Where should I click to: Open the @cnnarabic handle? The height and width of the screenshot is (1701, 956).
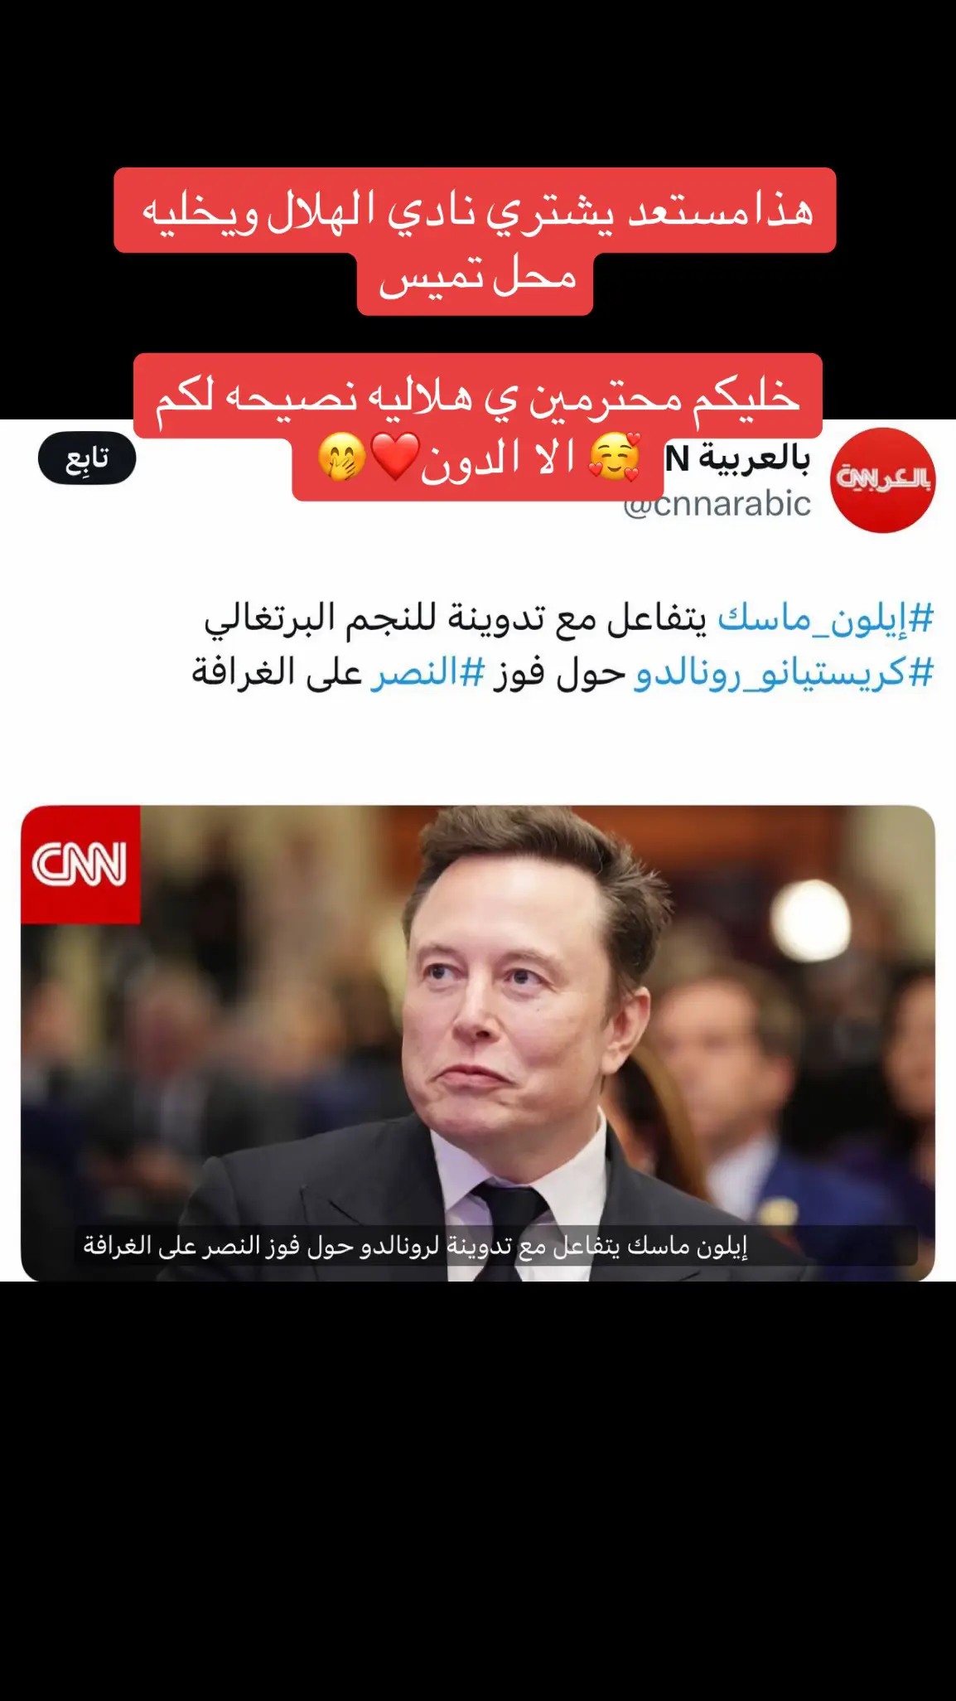point(717,503)
